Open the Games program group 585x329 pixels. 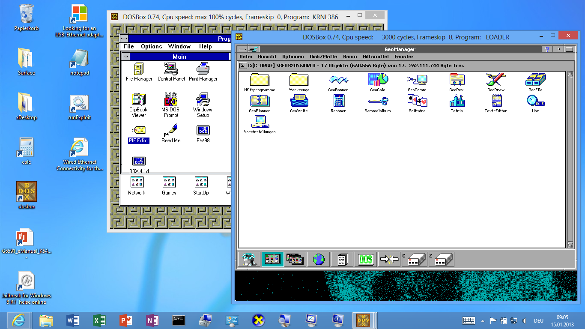tap(169, 186)
